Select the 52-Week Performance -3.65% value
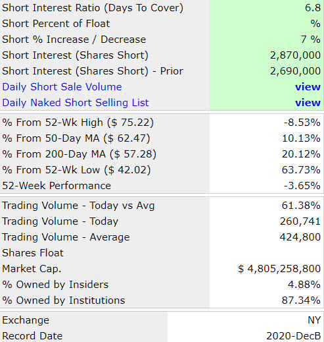324x342 pixels. [x=302, y=186]
